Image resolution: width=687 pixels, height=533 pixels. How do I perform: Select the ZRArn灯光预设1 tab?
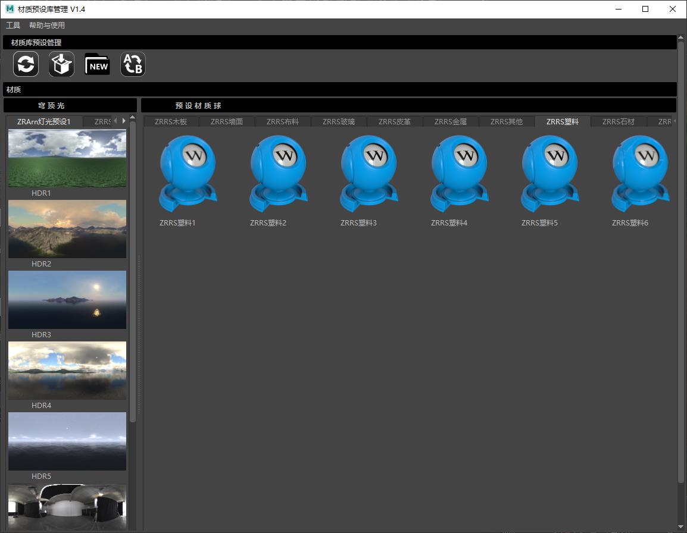point(44,122)
